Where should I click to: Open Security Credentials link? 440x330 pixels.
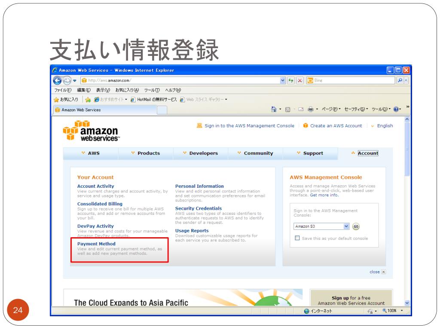click(199, 208)
